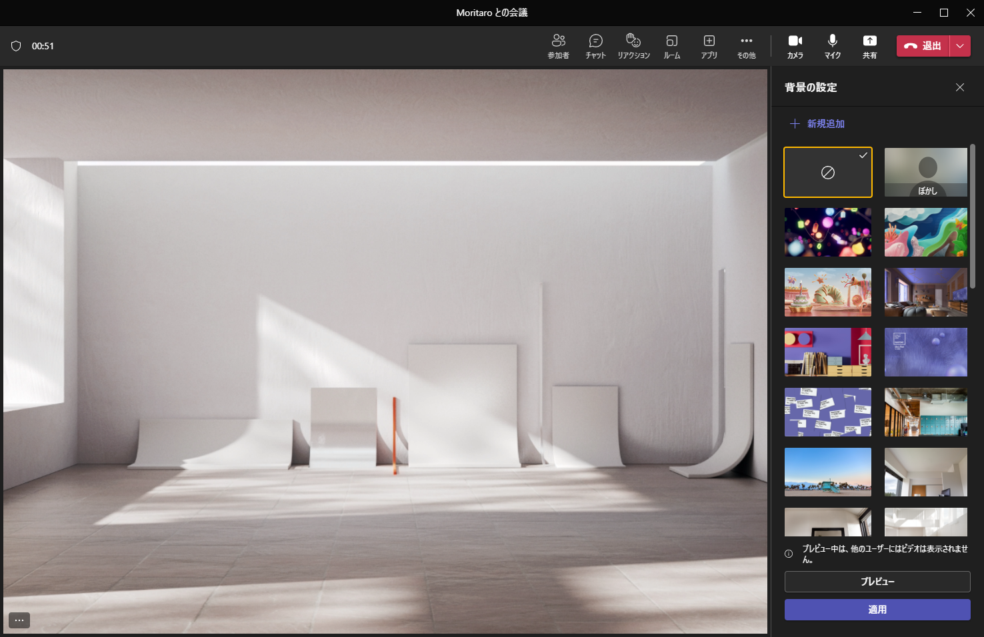
Task: Close the 背景の設定 panel
Action: [x=960, y=87]
